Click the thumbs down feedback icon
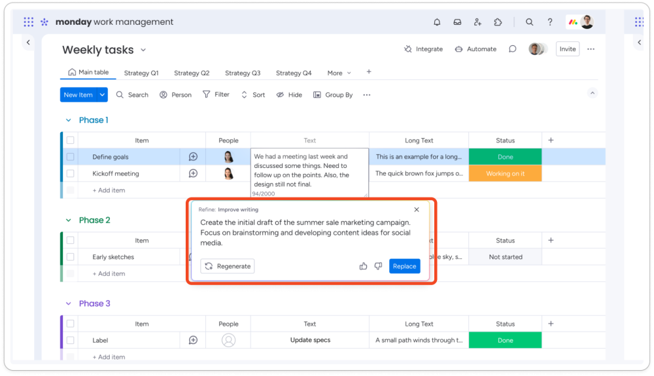 (x=378, y=266)
